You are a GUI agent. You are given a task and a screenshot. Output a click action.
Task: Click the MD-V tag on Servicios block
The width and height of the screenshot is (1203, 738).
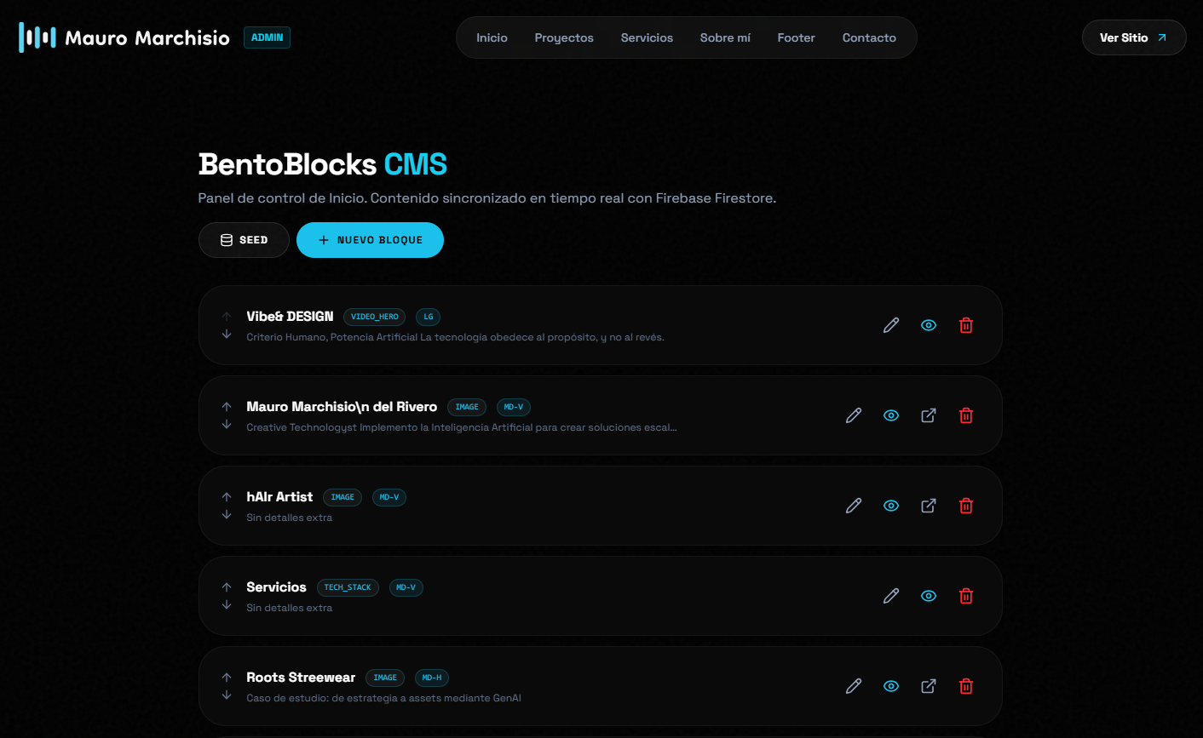[x=406, y=587]
